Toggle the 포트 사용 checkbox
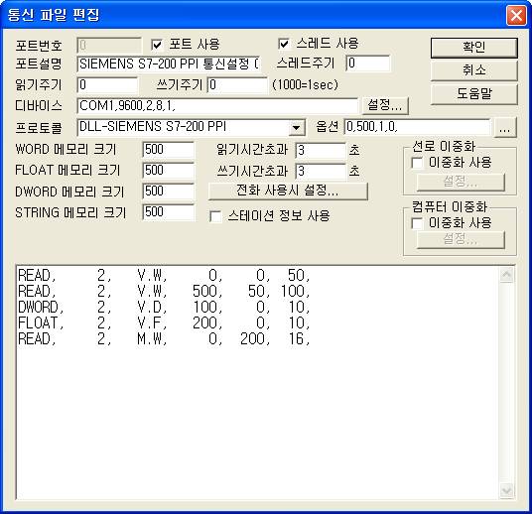Image resolution: width=532 pixels, height=514 pixels. [157, 44]
